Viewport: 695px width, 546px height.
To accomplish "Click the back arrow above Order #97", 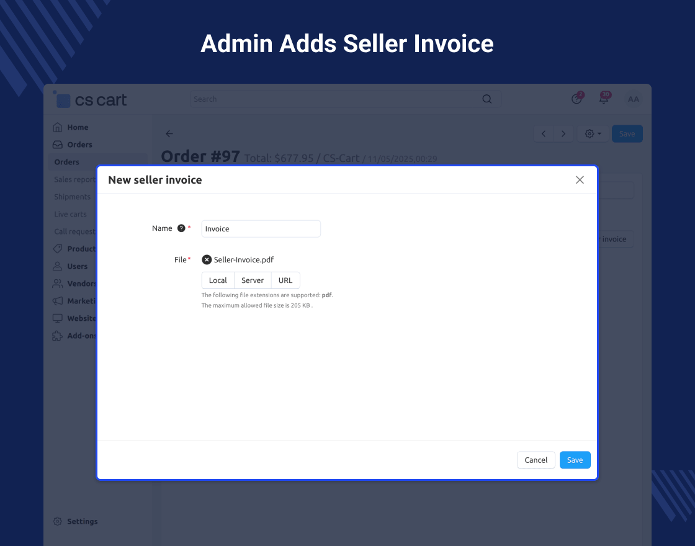I will [169, 134].
